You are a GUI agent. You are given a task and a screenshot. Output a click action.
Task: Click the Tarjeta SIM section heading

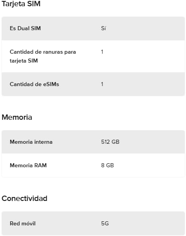click(21, 4)
